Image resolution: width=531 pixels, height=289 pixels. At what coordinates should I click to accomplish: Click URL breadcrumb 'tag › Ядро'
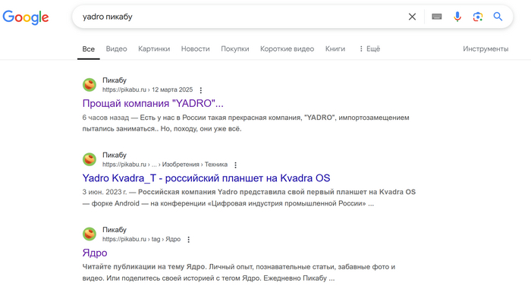[x=166, y=239]
